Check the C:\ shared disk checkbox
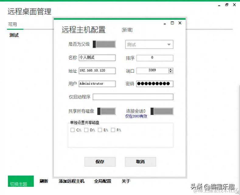 point(72,130)
